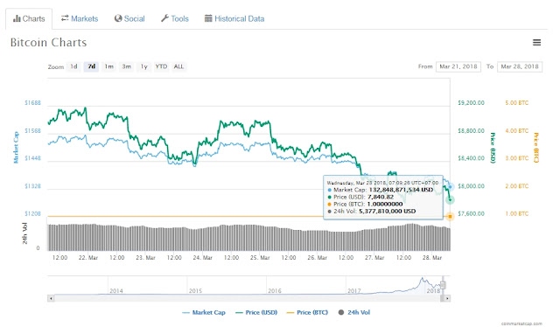Click the Social globe icon
This screenshot has height=327, width=560.
coord(118,18)
